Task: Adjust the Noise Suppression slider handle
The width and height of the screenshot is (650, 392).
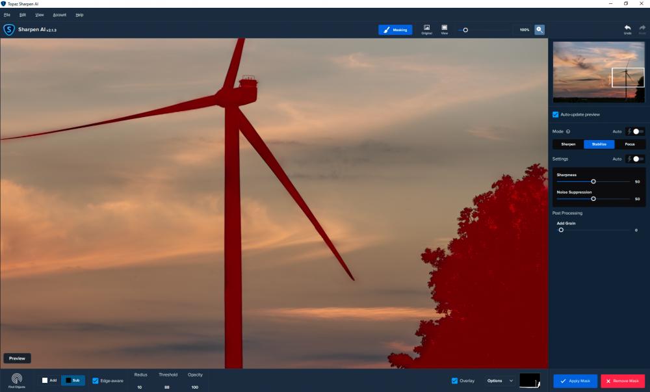Action: 593,199
